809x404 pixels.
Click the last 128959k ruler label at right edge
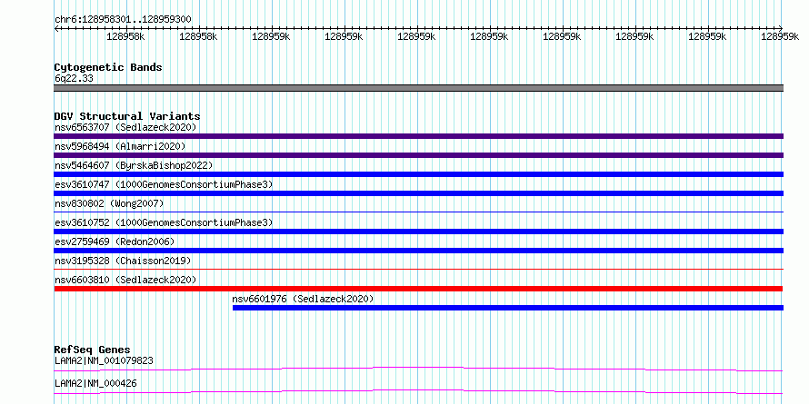tap(780, 36)
